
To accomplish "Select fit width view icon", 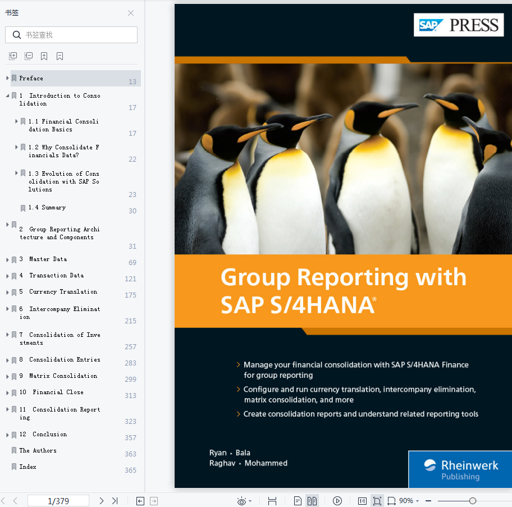I will click(272, 501).
